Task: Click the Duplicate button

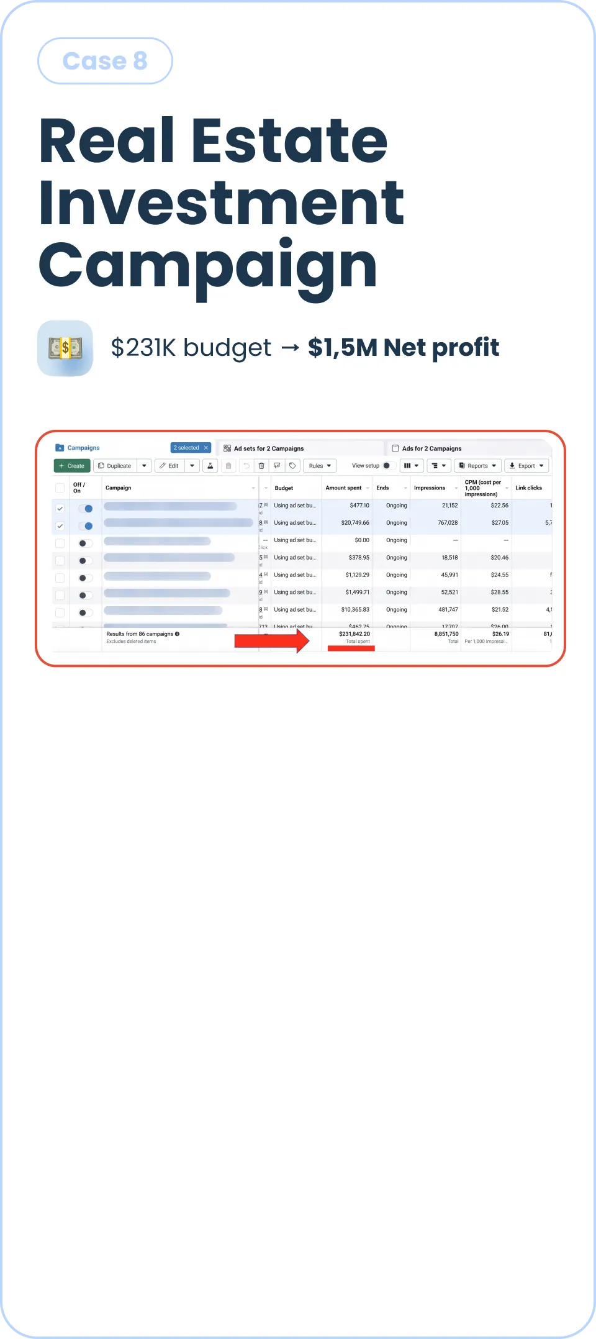Action: point(115,466)
